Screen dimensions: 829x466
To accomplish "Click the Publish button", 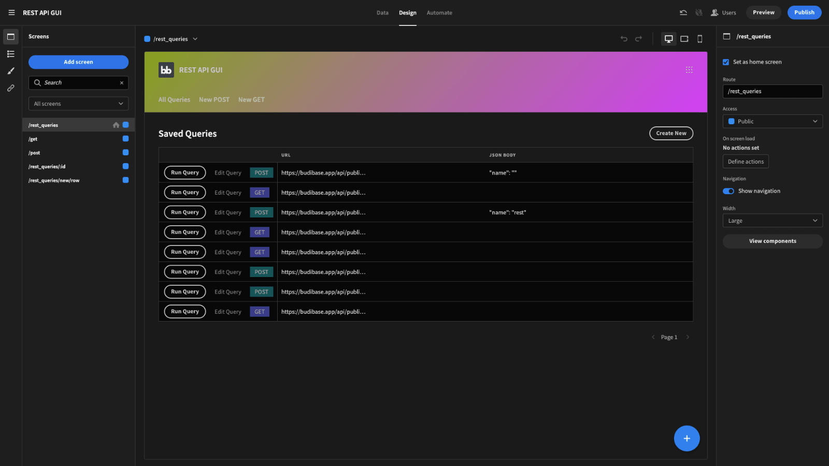I will 805,12.
